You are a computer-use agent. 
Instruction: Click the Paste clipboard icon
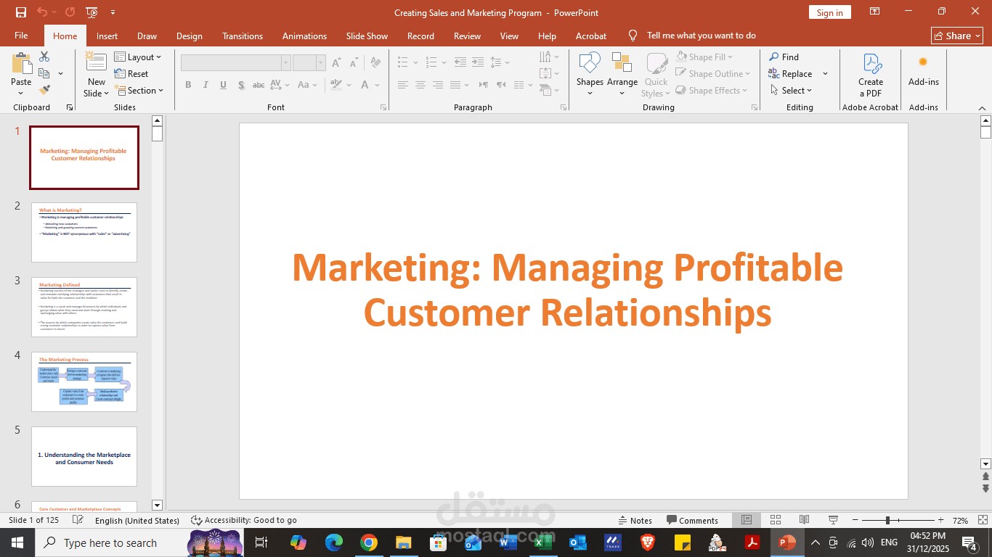click(x=21, y=64)
